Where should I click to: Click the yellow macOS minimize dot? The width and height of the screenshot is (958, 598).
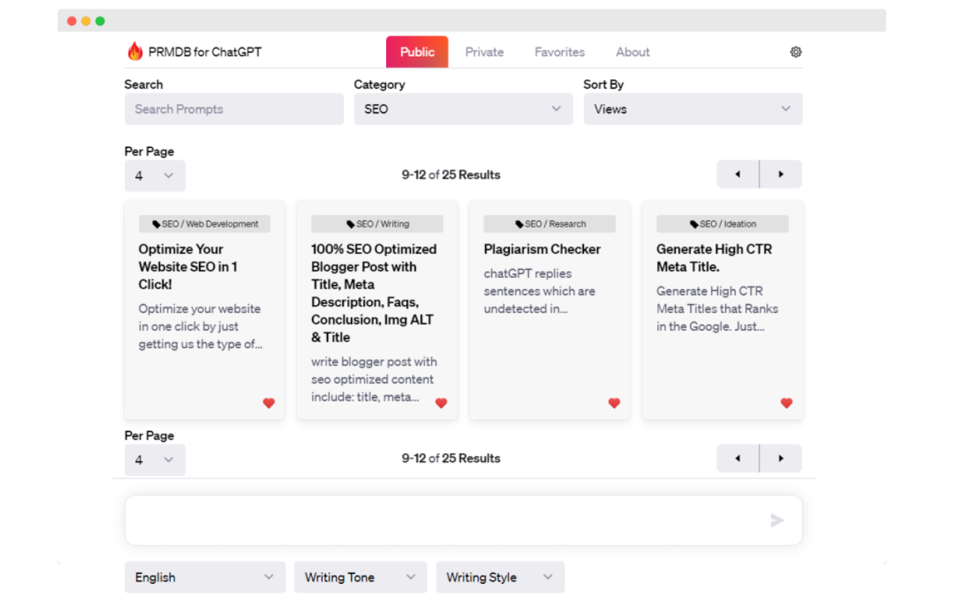click(86, 21)
